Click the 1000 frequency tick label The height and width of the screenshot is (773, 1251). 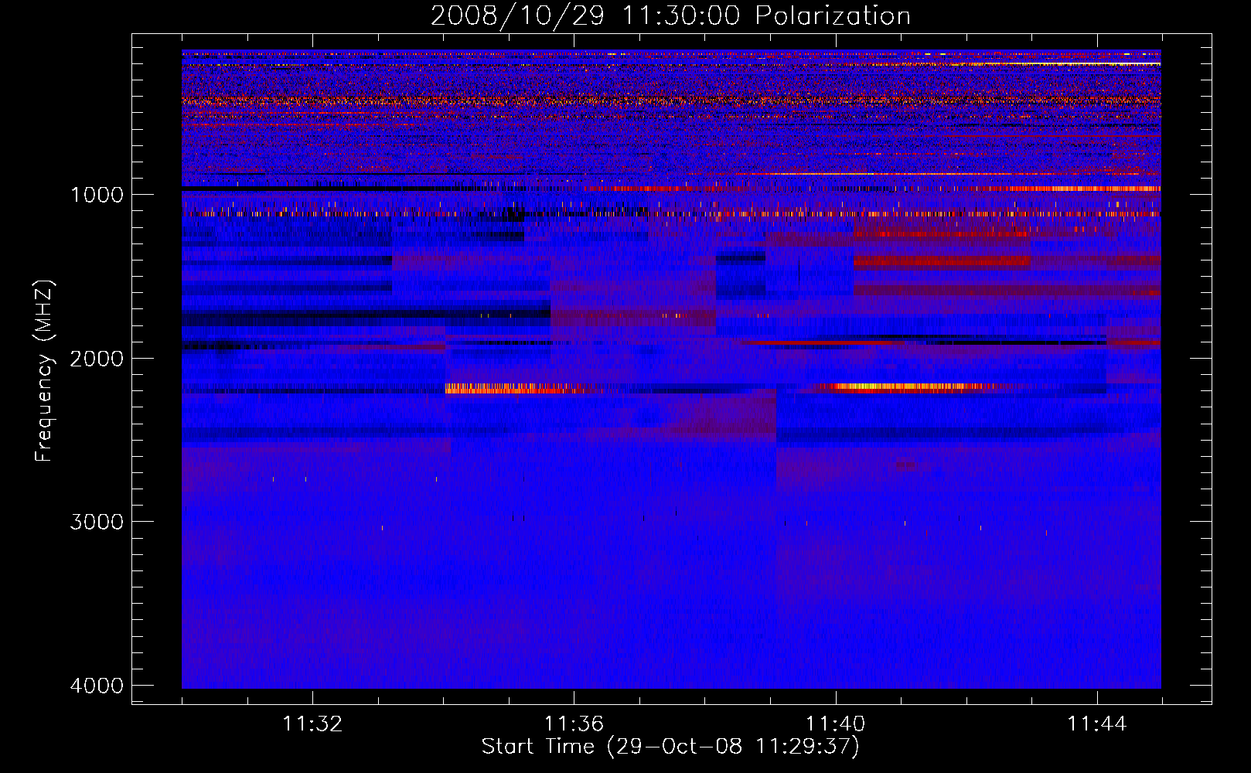point(97,195)
